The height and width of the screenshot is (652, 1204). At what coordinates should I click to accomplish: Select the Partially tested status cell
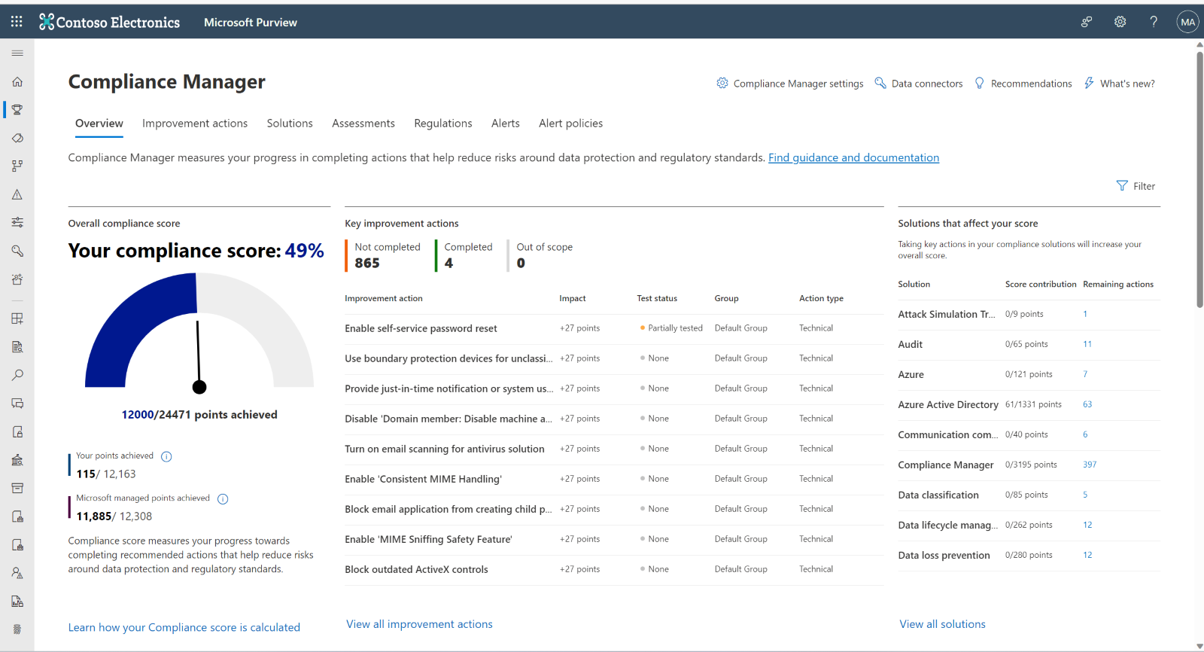point(671,328)
